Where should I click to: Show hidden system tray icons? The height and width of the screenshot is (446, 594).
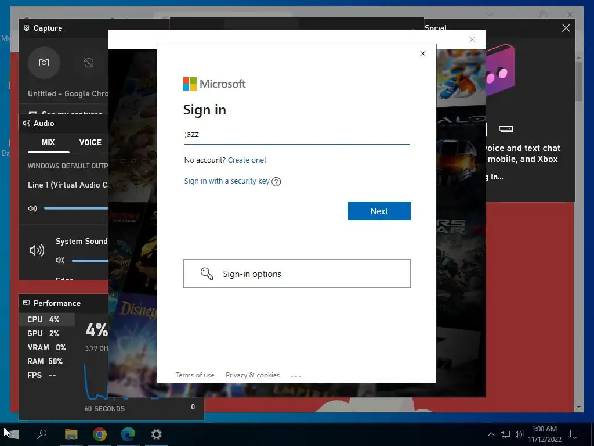[491, 434]
